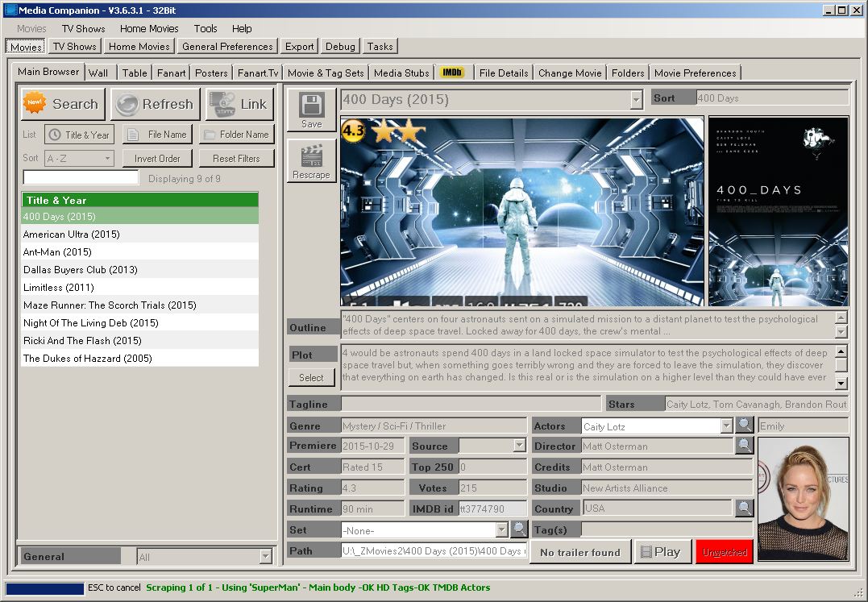This screenshot has height=602, width=868.
Task: Open the Wall tab
Action: click(98, 73)
